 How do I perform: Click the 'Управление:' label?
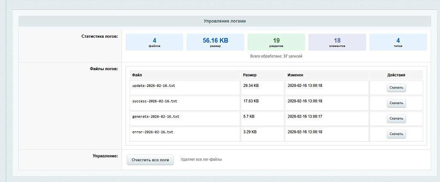(x=105, y=156)
